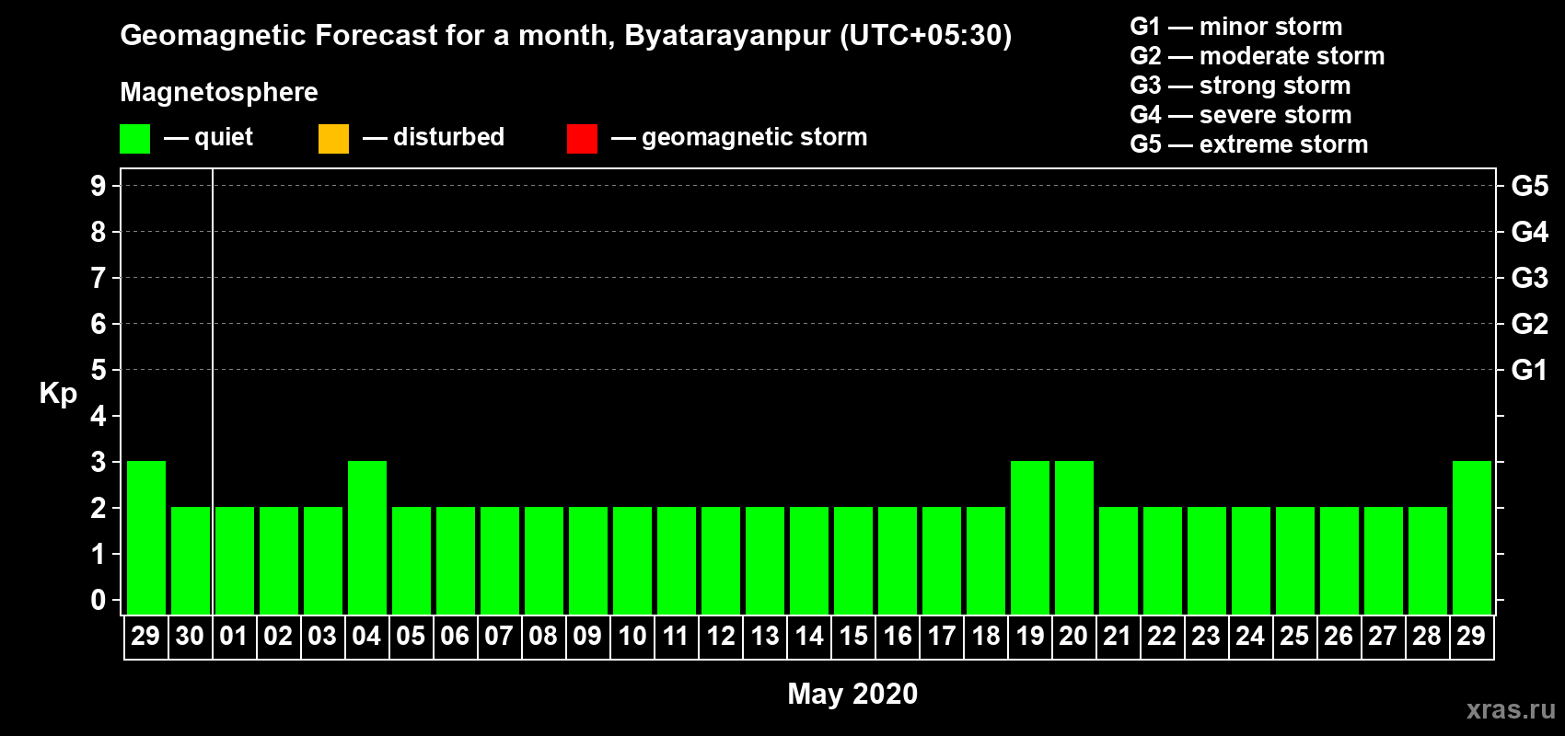Click the Kp value 7 on left axis
This screenshot has width=1565, height=736.
tap(99, 278)
